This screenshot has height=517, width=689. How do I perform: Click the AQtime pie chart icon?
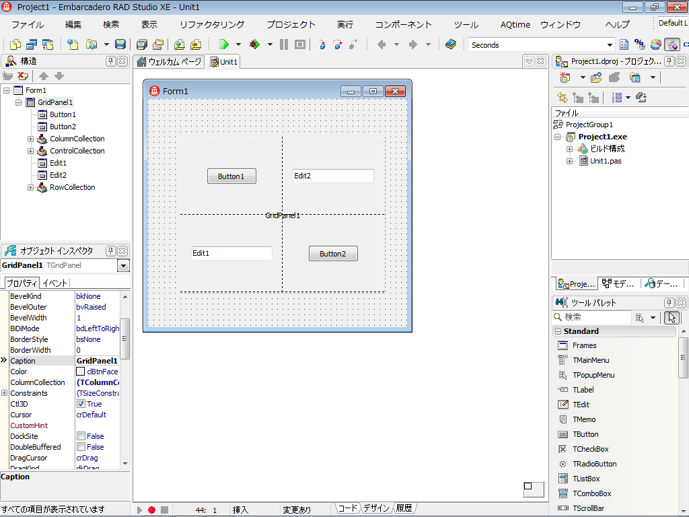655,44
